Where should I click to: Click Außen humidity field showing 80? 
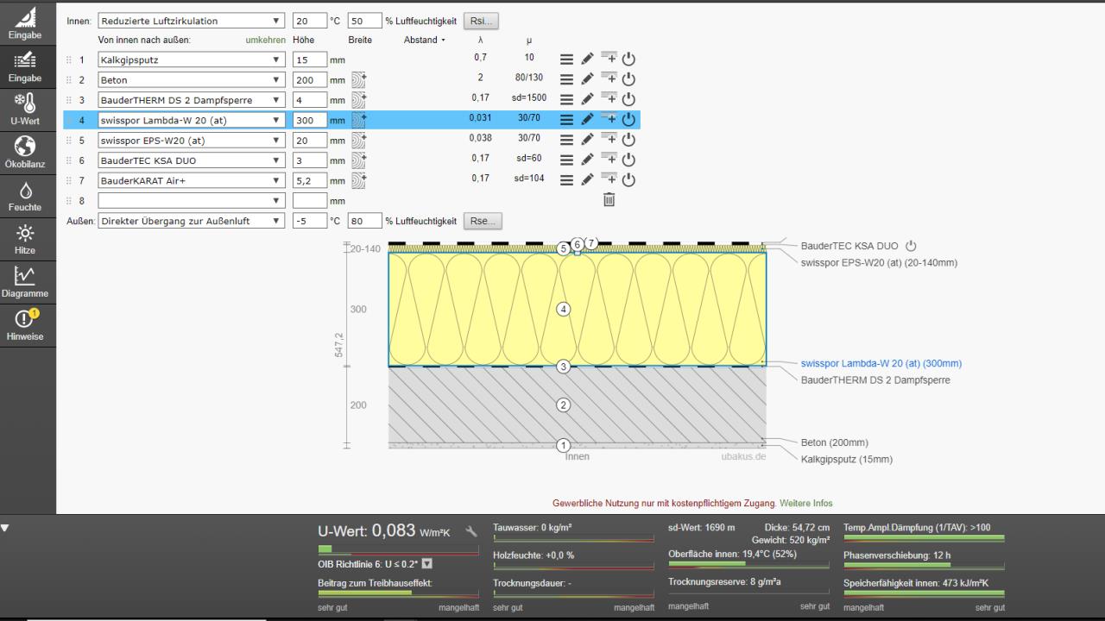[x=365, y=221]
